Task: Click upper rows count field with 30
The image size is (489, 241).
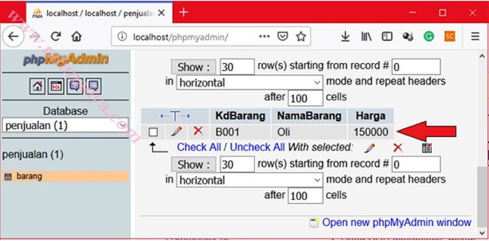Action: (x=237, y=67)
